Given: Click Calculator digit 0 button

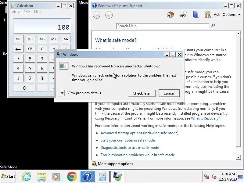Looking at the screenshot, I should point(24,88).
